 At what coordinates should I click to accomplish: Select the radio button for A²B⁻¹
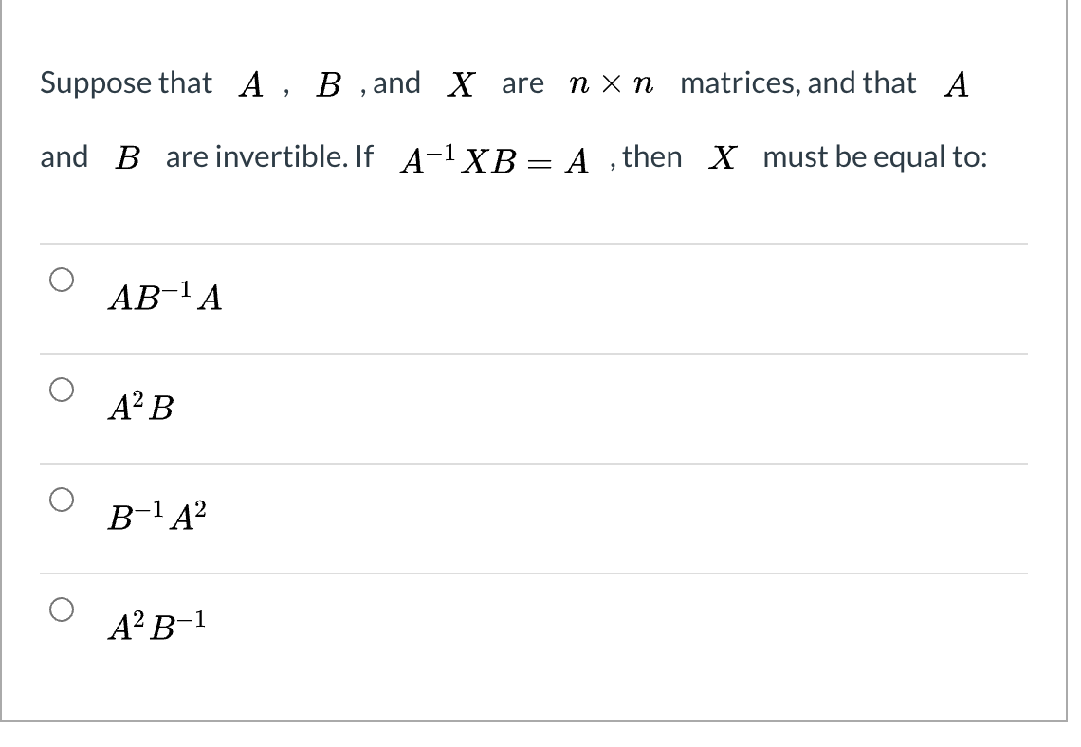[x=60, y=609]
